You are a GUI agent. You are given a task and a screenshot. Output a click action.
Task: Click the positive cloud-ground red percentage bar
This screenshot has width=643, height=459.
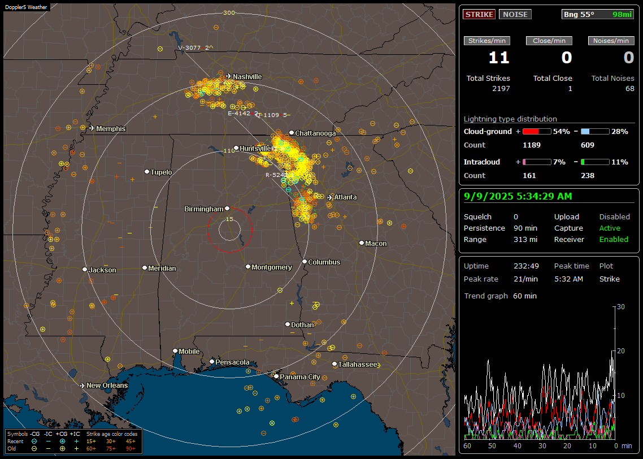(x=537, y=132)
